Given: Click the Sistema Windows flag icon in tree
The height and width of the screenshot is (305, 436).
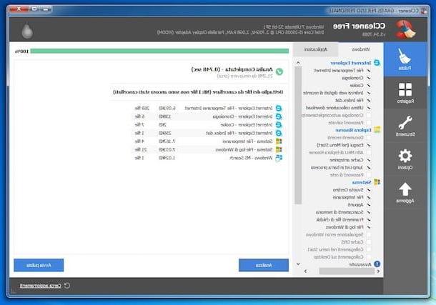Looking at the screenshot, I should [377, 182].
